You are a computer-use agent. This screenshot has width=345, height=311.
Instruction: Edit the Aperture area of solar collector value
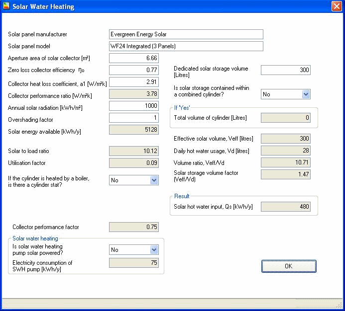click(x=134, y=58)
